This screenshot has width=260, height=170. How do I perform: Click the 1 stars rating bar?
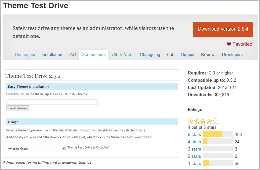[x=218, y=163]
